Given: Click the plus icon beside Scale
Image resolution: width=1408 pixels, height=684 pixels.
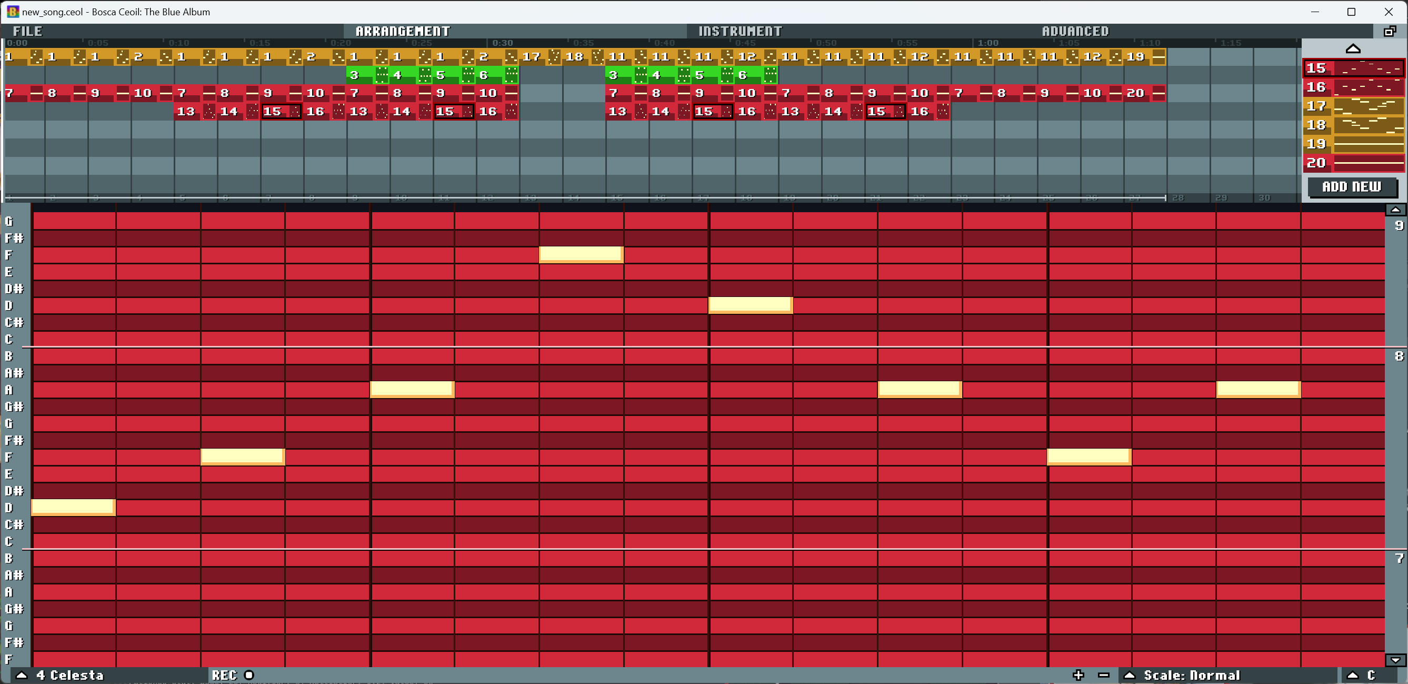Looking at the screenshot, I should click(1078, 675).
